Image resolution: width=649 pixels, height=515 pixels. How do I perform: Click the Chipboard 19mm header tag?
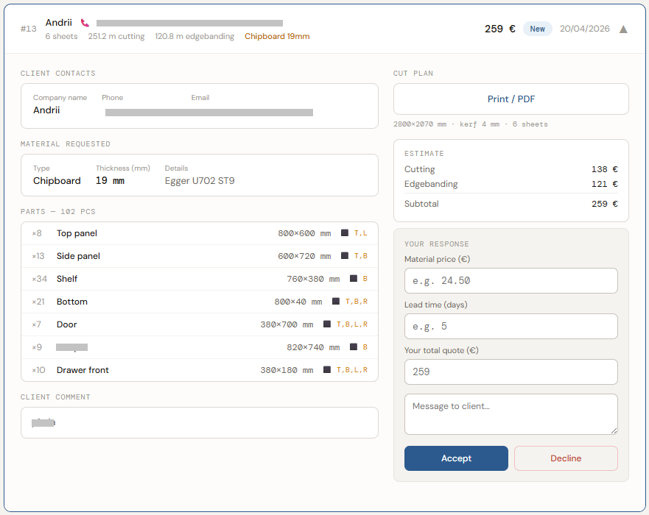pyautogui.click(x=277, y=36)
